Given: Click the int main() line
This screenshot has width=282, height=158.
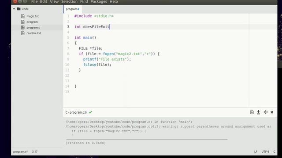Looking at the screenshot, I should [85, 37].
